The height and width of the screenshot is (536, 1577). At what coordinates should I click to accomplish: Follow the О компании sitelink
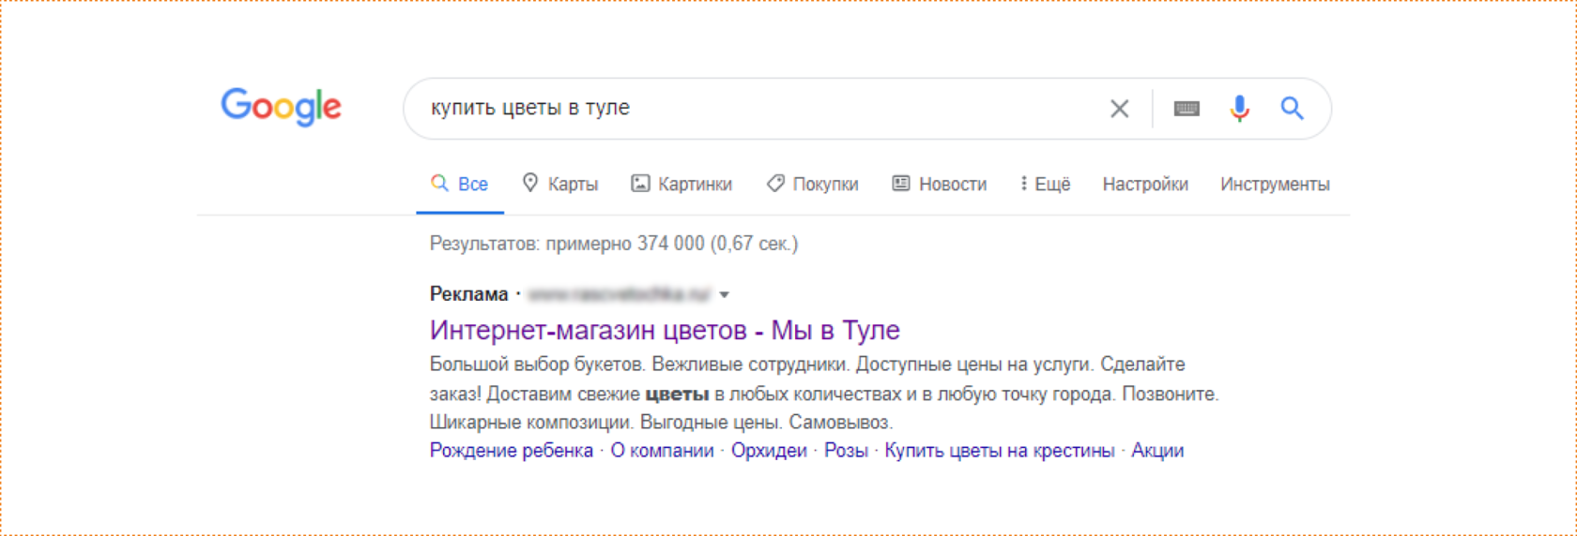pyautogui.click(x=662, y=451)
